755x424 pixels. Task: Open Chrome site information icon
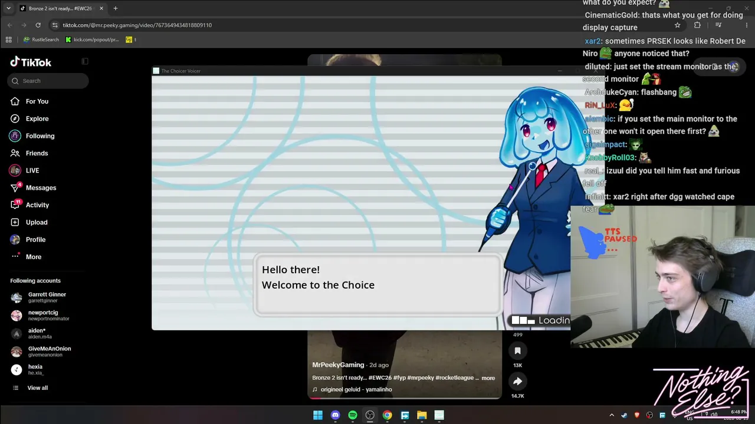point(55,25)
